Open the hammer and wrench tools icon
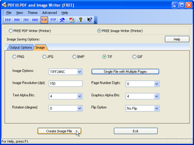Image resolution: width=194 pixels, height=145 pixels. click(x=62, y=20)
